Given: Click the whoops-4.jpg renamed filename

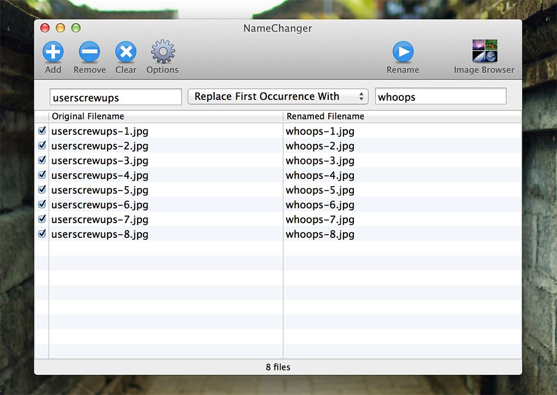Looking at the screenshot, I should point(320,175).
